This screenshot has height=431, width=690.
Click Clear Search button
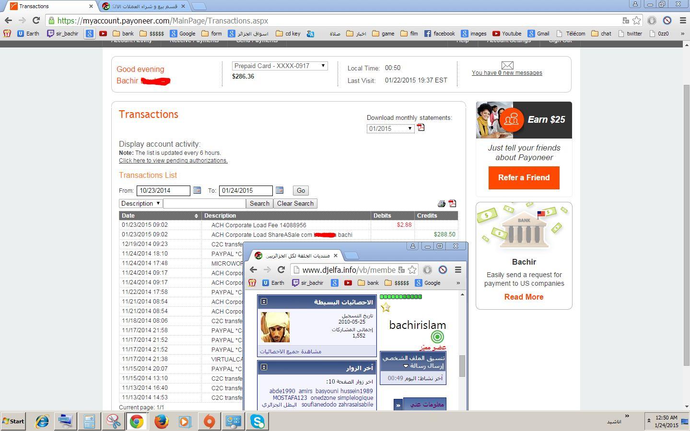(295, 203)
